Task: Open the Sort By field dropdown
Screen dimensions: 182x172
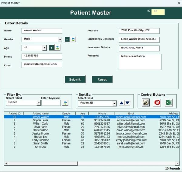Action: tap(114, 104)
